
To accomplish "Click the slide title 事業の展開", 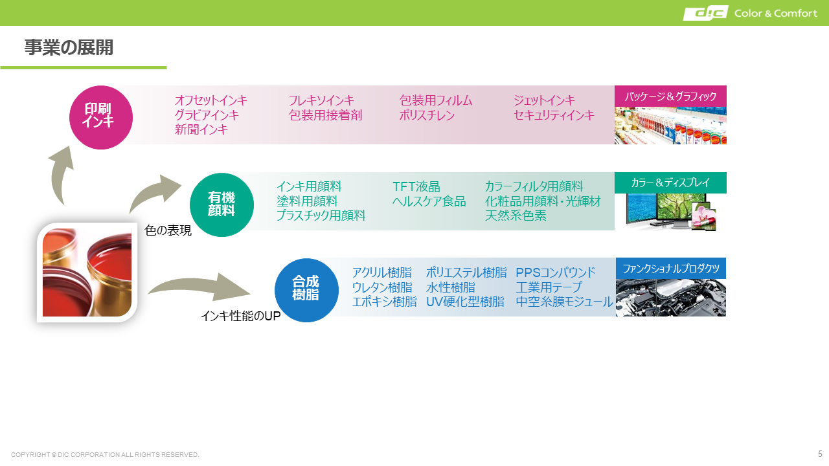I will pos(69,47).
